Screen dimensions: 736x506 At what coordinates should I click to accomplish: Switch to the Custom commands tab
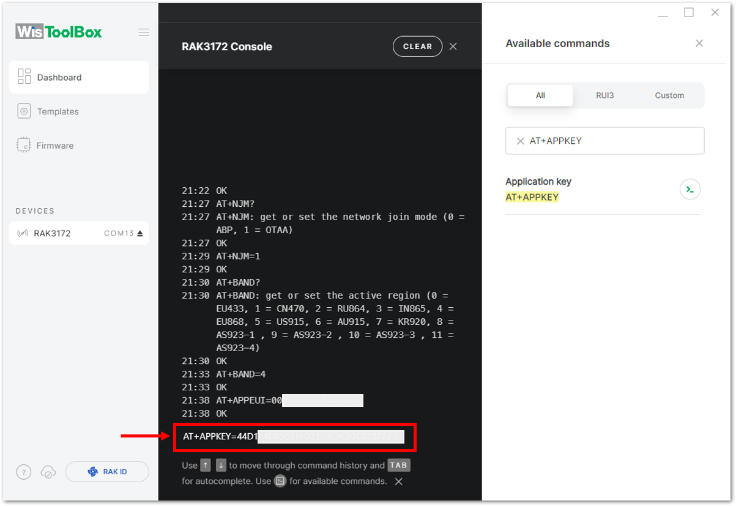pos(669,95)
